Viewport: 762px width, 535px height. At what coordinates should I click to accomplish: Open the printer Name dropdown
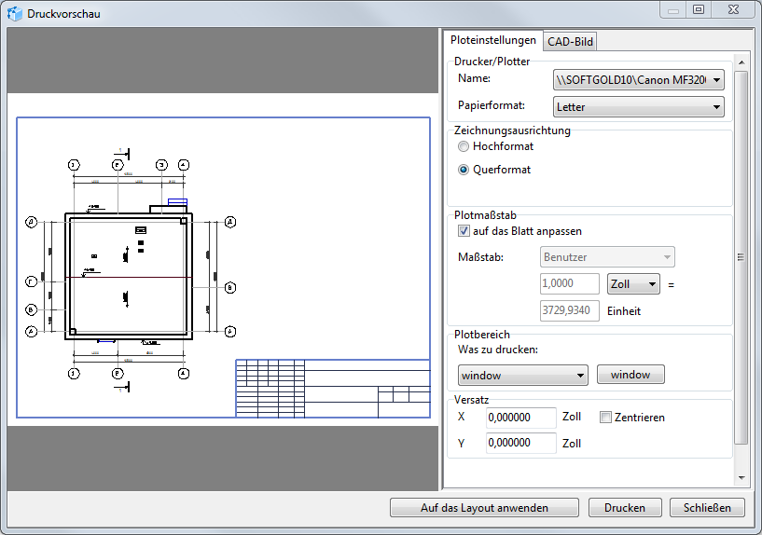[x=638, y=80]
